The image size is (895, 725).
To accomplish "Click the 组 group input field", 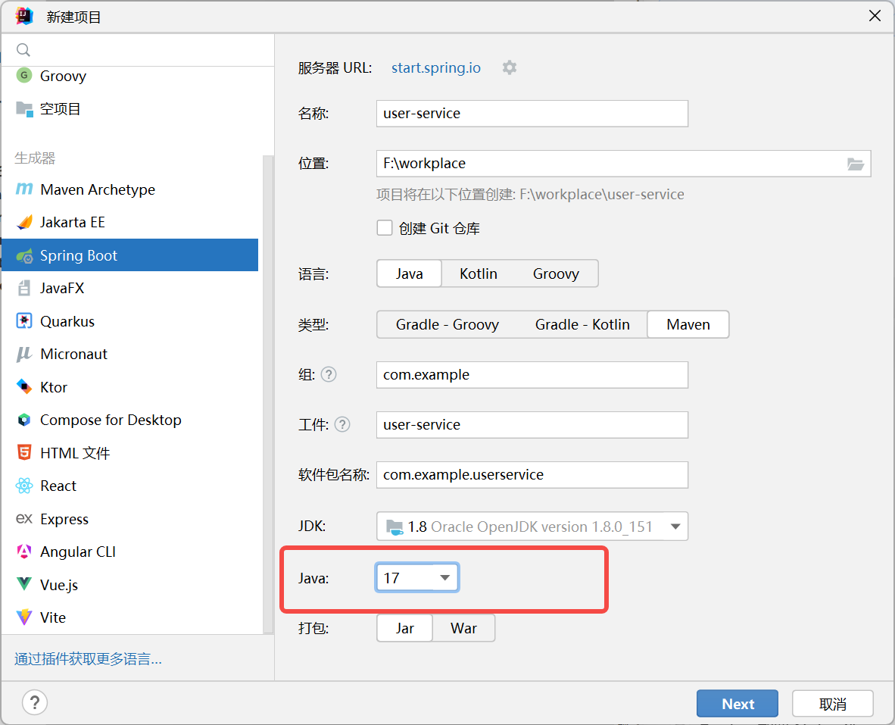I will coord(532,374).
